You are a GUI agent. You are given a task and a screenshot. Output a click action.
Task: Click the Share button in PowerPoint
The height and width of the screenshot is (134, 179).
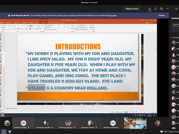click(x=153, y=23)
